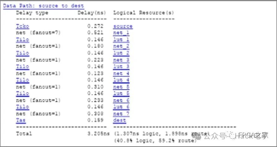The image size is (277, 147).
Task: Select 'net (fanout=1)' in the net_4 row
Action: (x=38, y=73)
